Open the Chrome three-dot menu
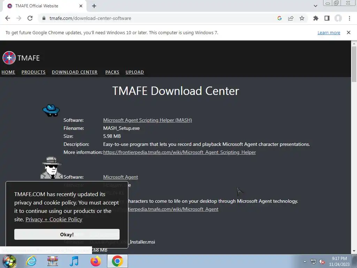357x268 pixels. 349,18
